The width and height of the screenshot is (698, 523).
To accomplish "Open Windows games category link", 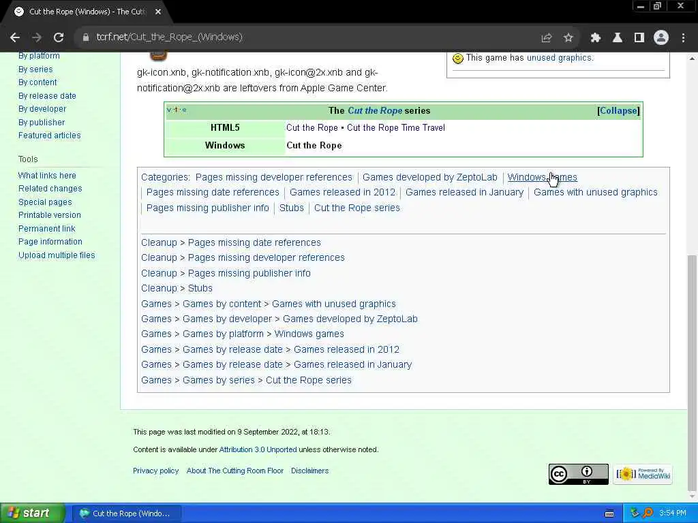I will (x=542, y=177).
